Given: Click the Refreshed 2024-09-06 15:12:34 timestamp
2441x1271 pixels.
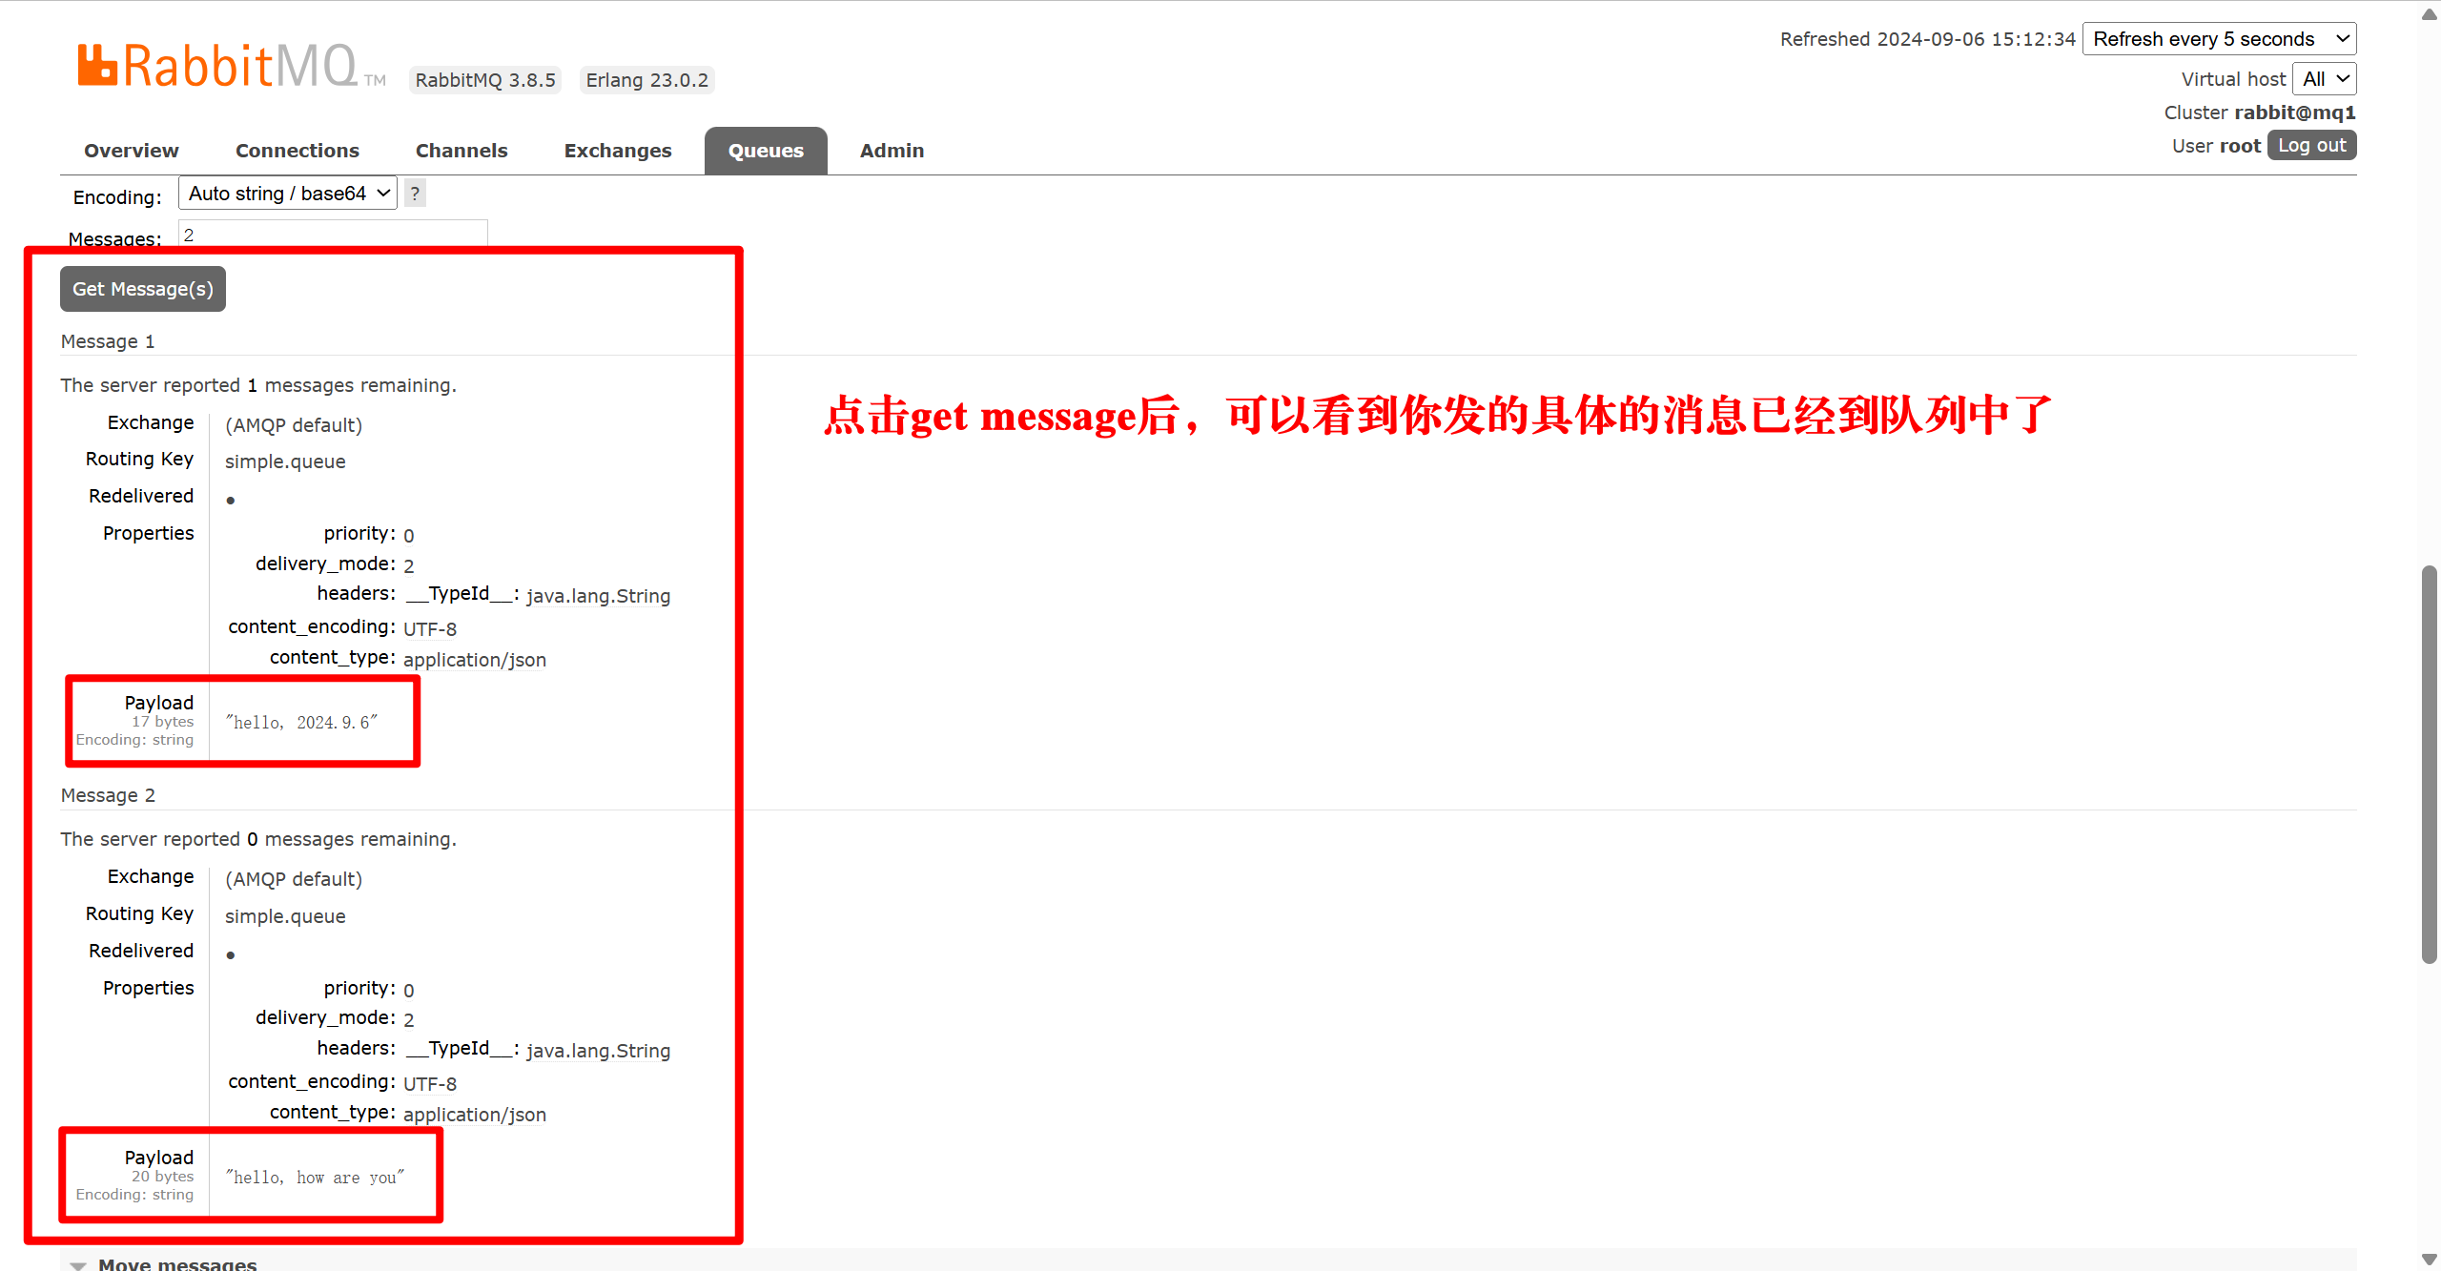Looking at the screenshot, I should click(1928, 39).
